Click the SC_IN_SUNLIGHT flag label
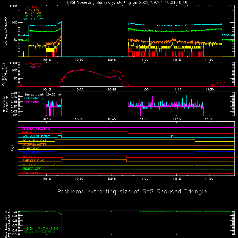The height and width of the screenshot is (238, 238). pyautogui.click(x=34, y=140)
